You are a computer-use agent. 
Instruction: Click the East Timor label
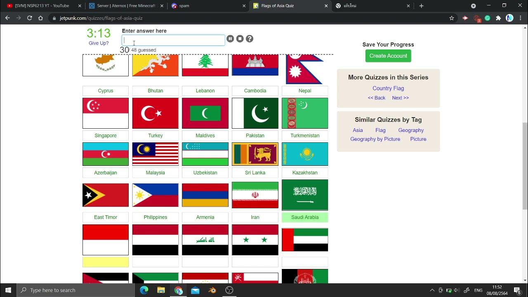pyautogui.click(x=106, y=217)
